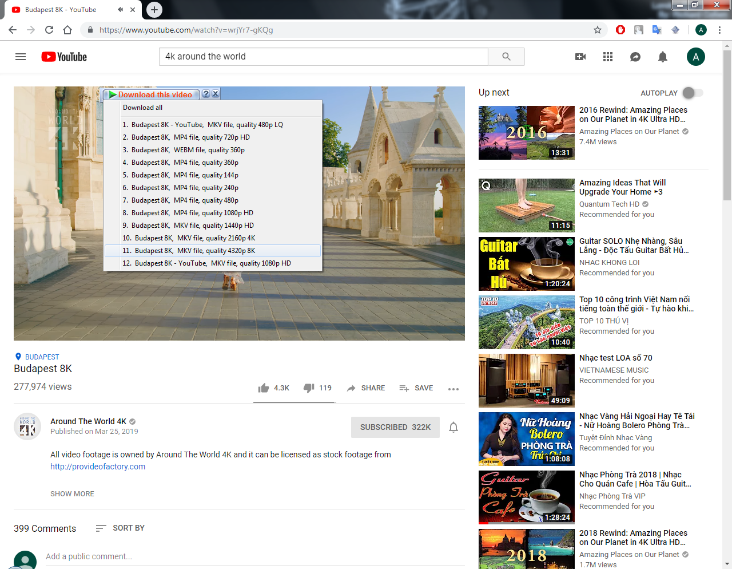Click the search magnifier button
Screen dimensions: 732x569
tap(506, 57)
